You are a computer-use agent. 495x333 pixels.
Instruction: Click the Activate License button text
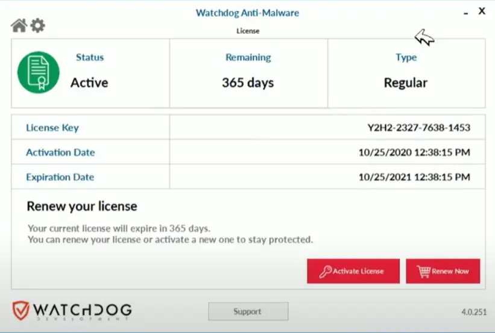(x=358, y=272)
